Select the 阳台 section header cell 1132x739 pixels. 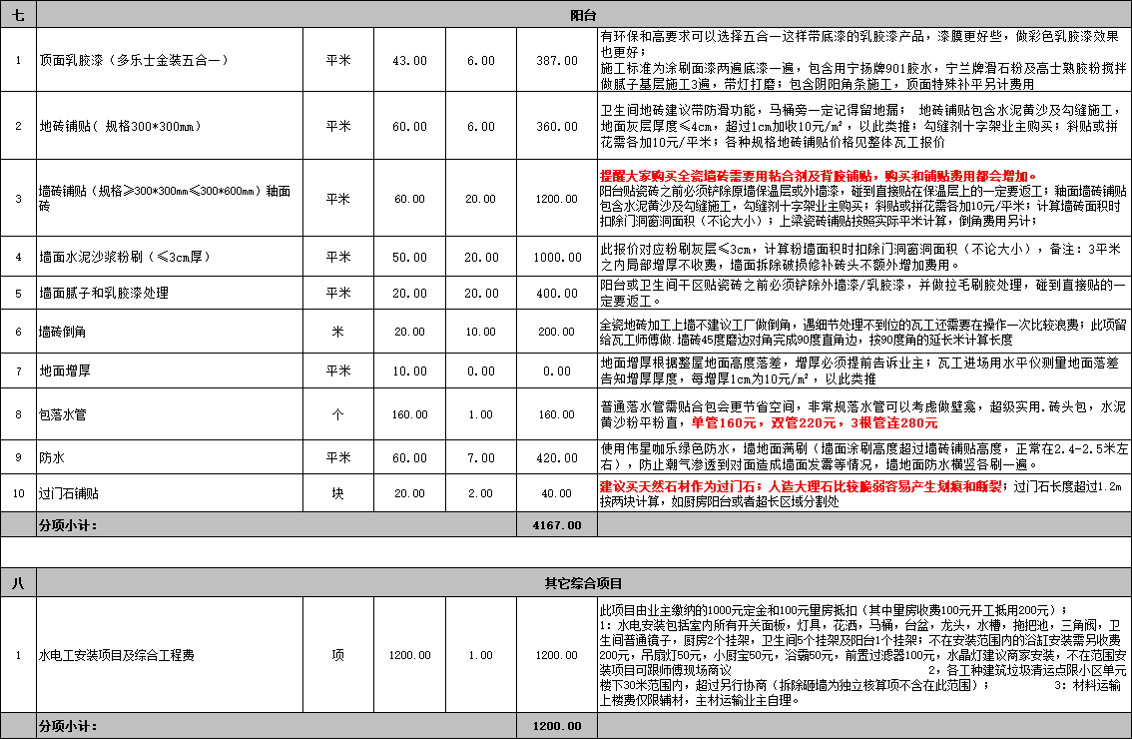pyautogui.click(x=584, y=13)
